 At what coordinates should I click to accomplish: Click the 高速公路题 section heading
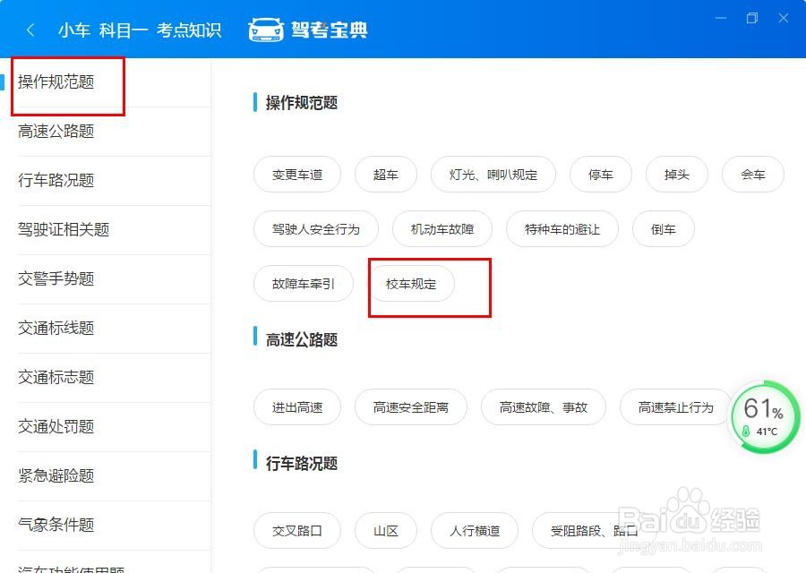point(302,339)
